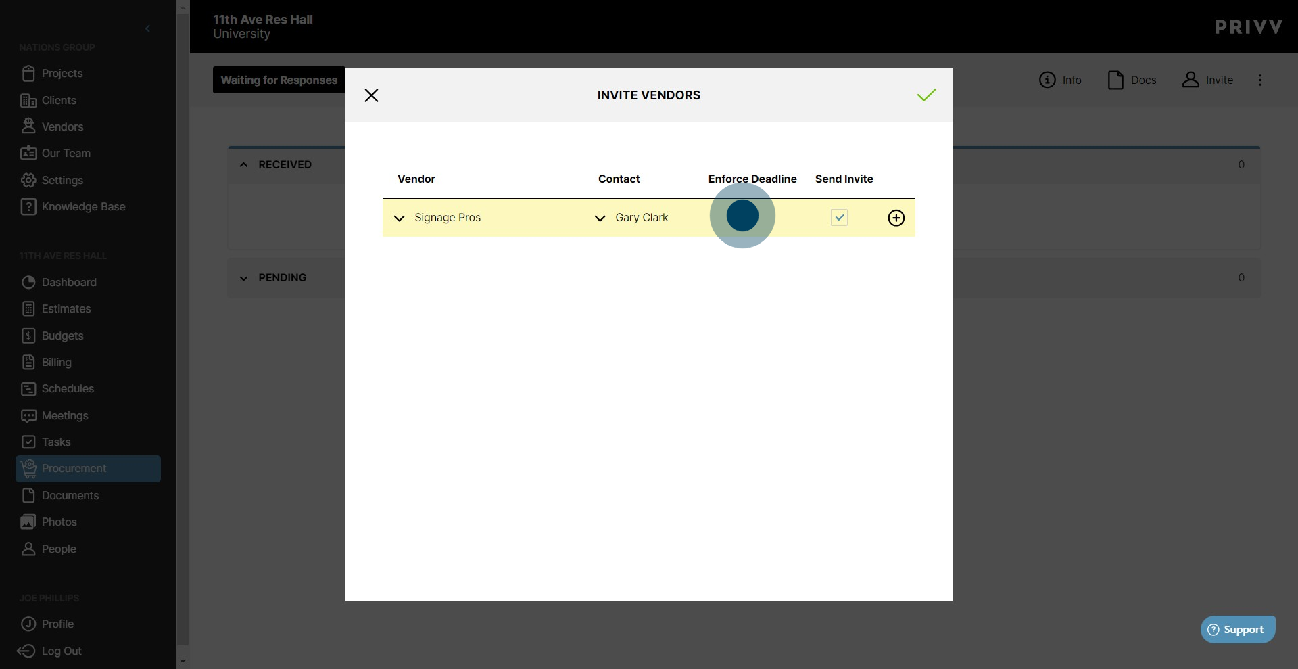
Task: Open Tasks in the project menu
Action: 56,442
